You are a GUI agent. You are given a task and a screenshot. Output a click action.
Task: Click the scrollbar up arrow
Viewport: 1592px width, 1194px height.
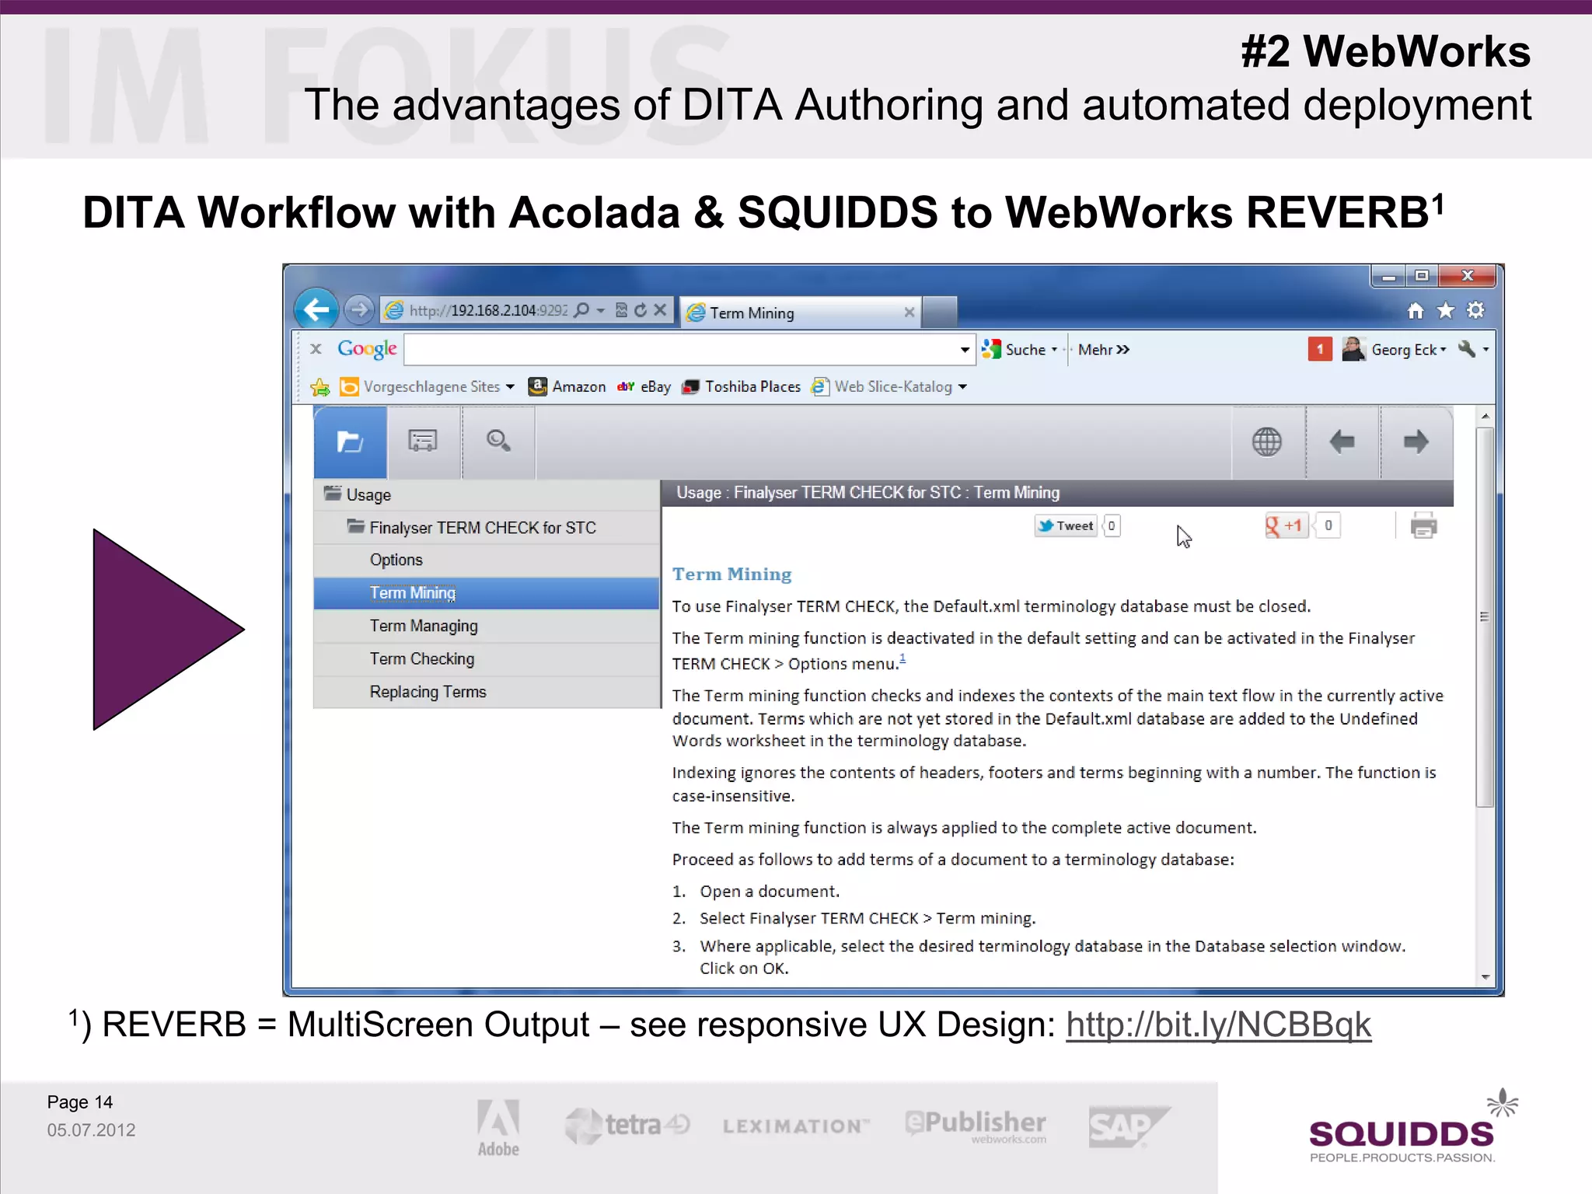click(1486, 416)
